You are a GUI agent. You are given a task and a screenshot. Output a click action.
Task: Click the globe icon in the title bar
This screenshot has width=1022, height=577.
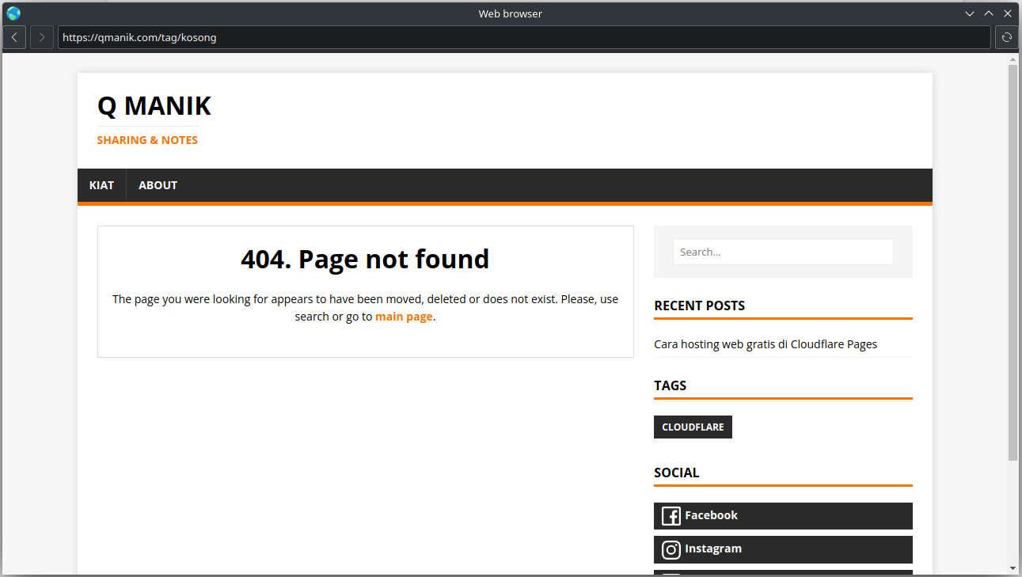coord(13,13)
